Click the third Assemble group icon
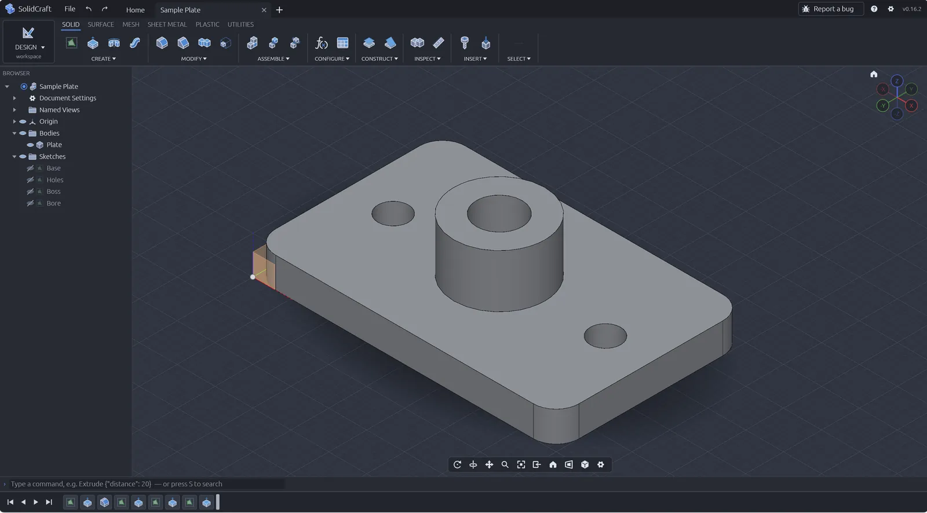The width and height of the screenshot is (927, 513). click(x=295, y=43)
